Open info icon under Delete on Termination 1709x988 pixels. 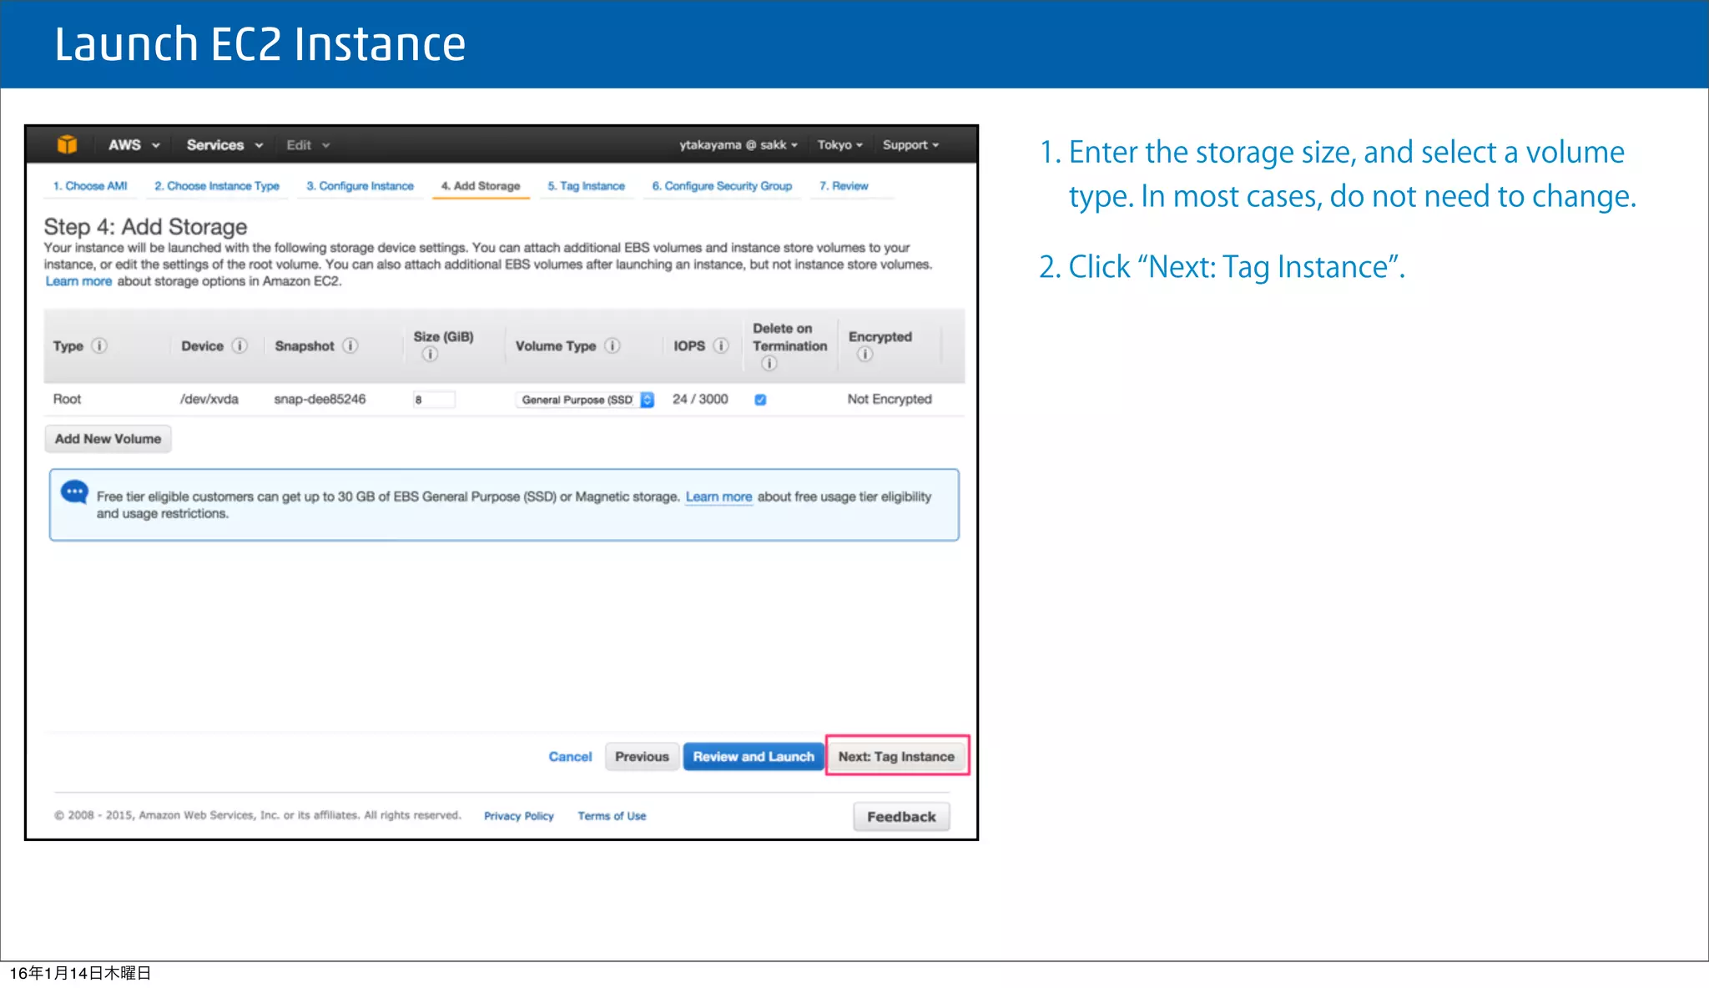pyautogui.click(x=769, y=364)
